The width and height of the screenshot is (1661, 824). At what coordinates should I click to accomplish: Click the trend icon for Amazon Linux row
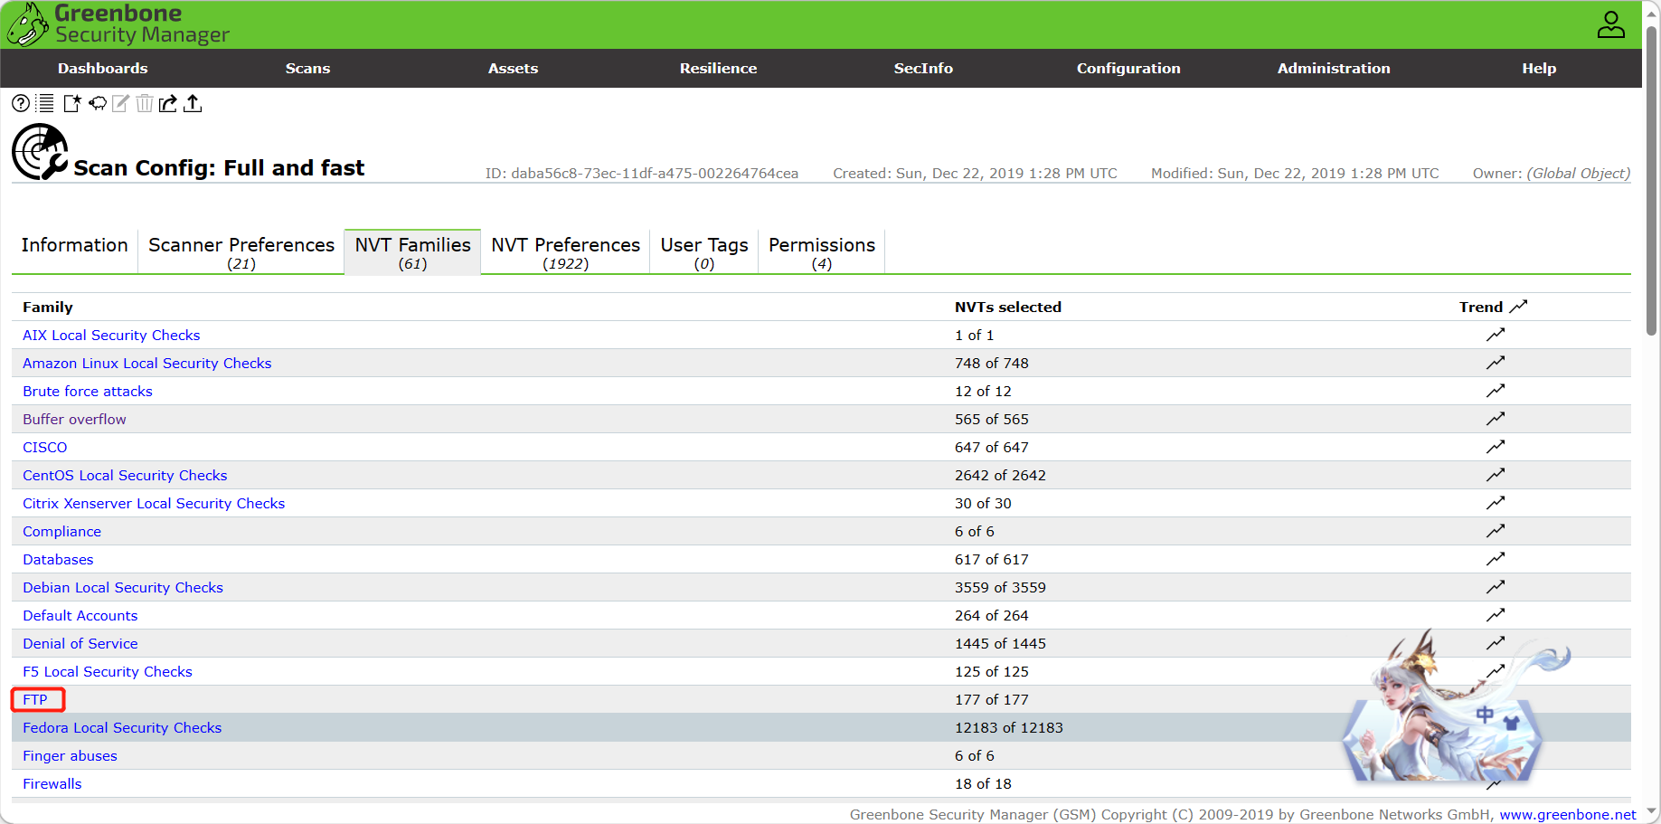1496,363
